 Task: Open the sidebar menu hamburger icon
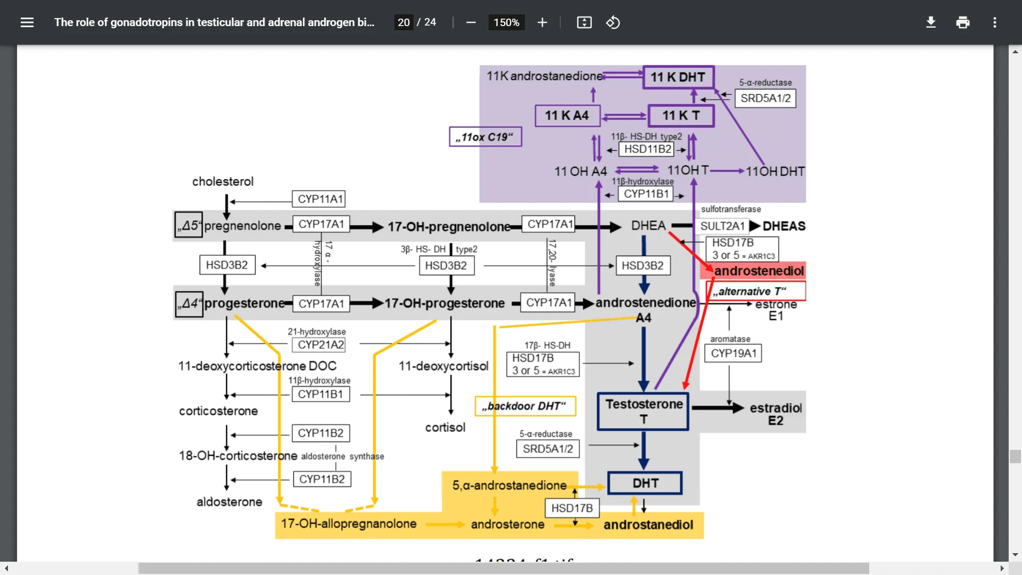(27, 22)
